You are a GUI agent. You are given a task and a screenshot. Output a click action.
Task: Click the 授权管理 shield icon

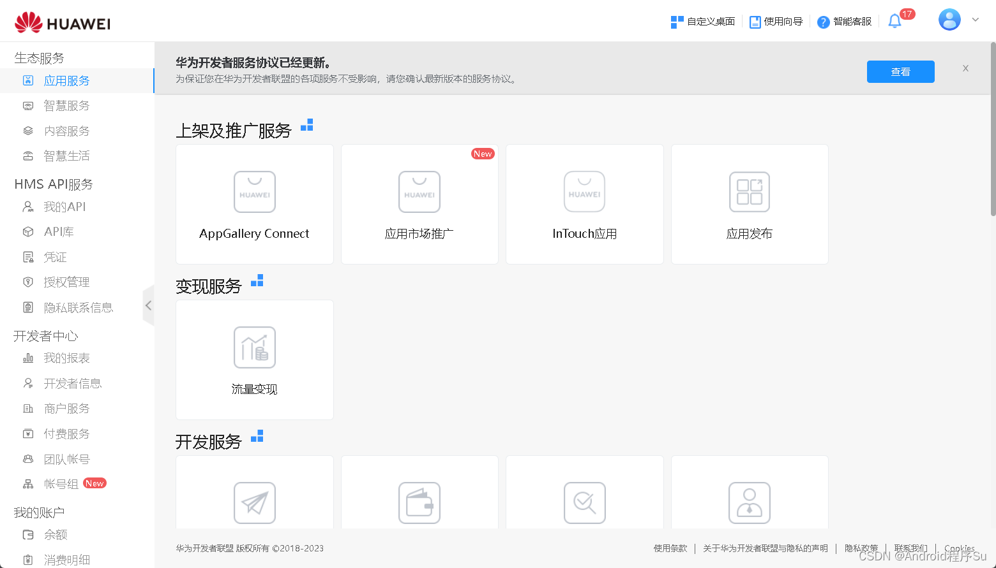28,282
